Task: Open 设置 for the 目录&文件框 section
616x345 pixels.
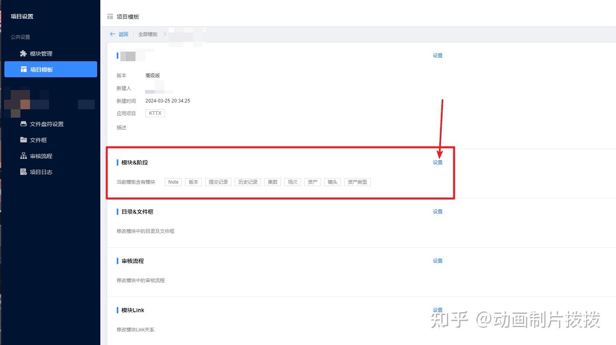Action: (437, 211)
